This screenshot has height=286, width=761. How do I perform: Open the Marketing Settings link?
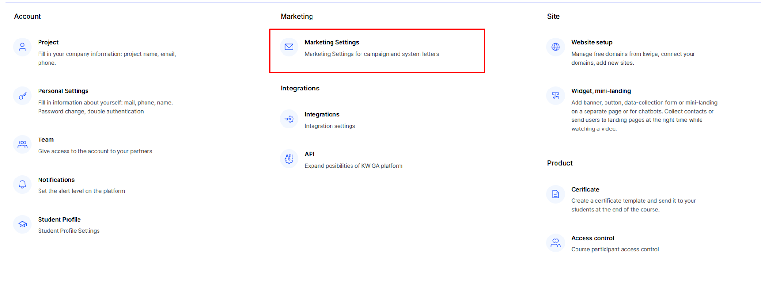332,42
